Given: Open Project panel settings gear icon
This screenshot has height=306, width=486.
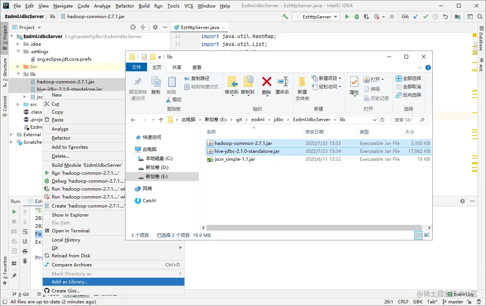Looking at the screenshot, I should [155, 27].
